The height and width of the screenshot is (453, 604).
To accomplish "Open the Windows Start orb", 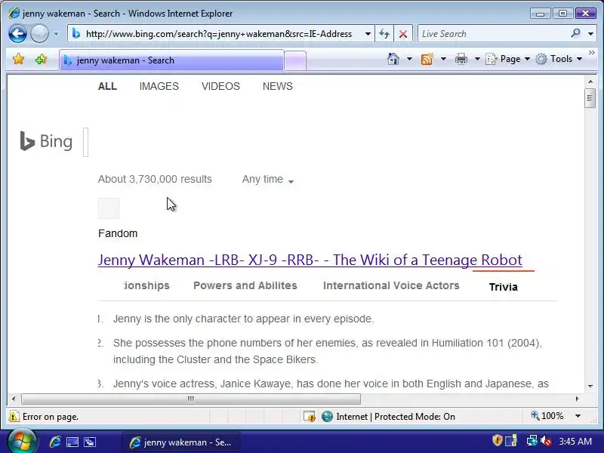I will 23,441.
